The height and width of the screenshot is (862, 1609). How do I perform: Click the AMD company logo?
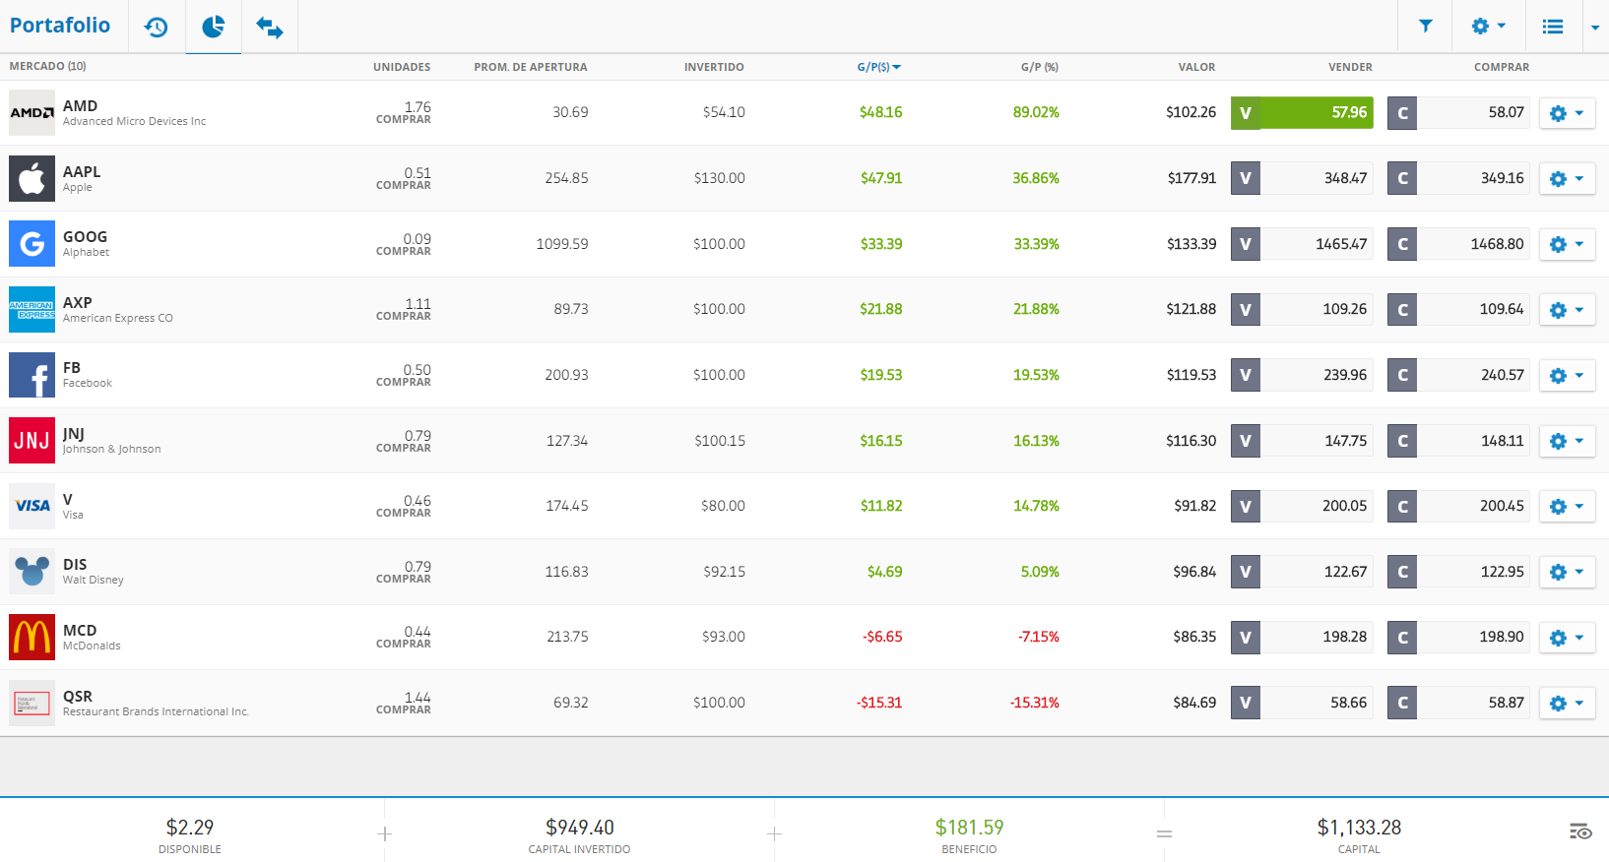tap(32, 112)
